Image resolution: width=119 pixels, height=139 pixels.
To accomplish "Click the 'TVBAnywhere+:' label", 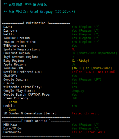I will coord(15,46).
